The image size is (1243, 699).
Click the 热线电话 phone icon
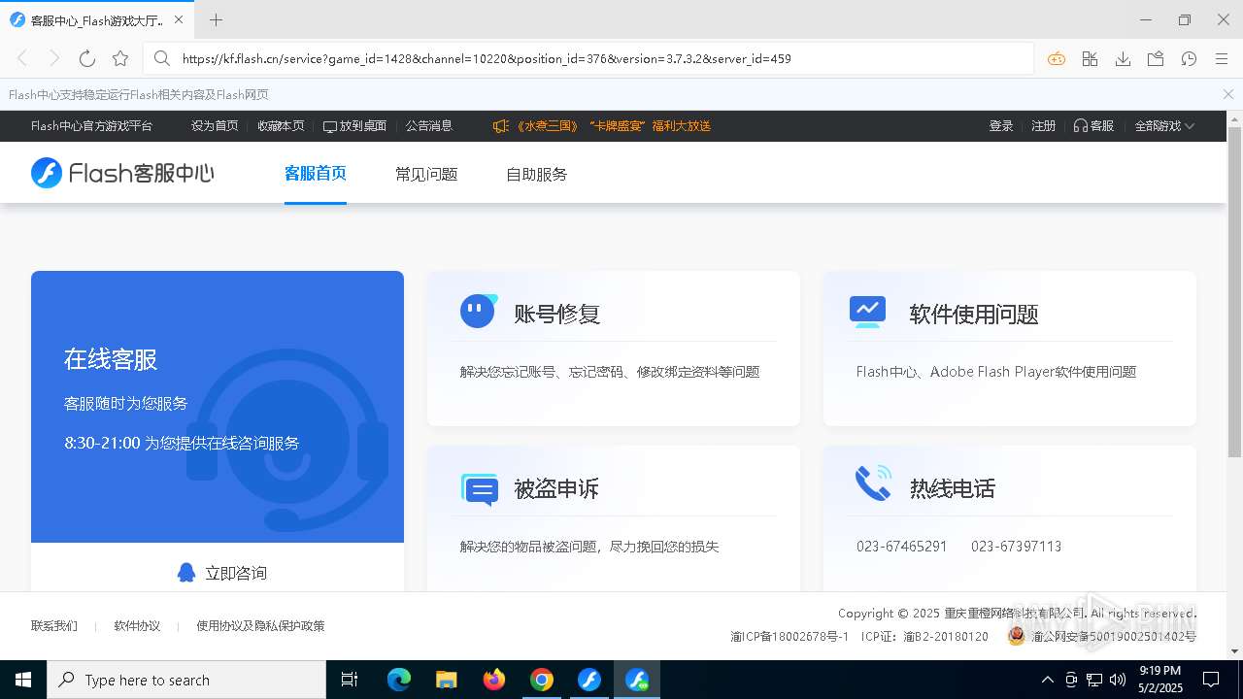[873, 483]
